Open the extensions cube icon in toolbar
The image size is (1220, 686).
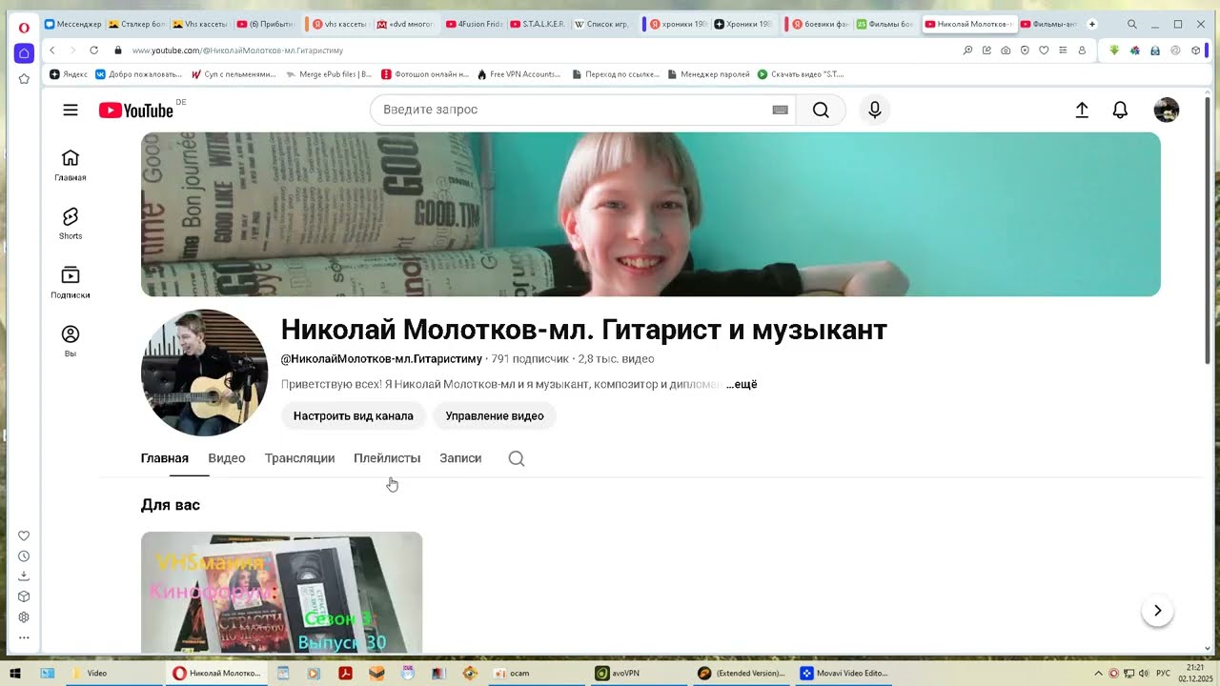[1195, 50]
